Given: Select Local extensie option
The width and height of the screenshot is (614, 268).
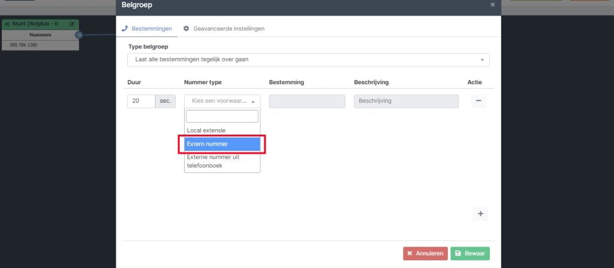Looking at the screenshot, I should (222, 130).
